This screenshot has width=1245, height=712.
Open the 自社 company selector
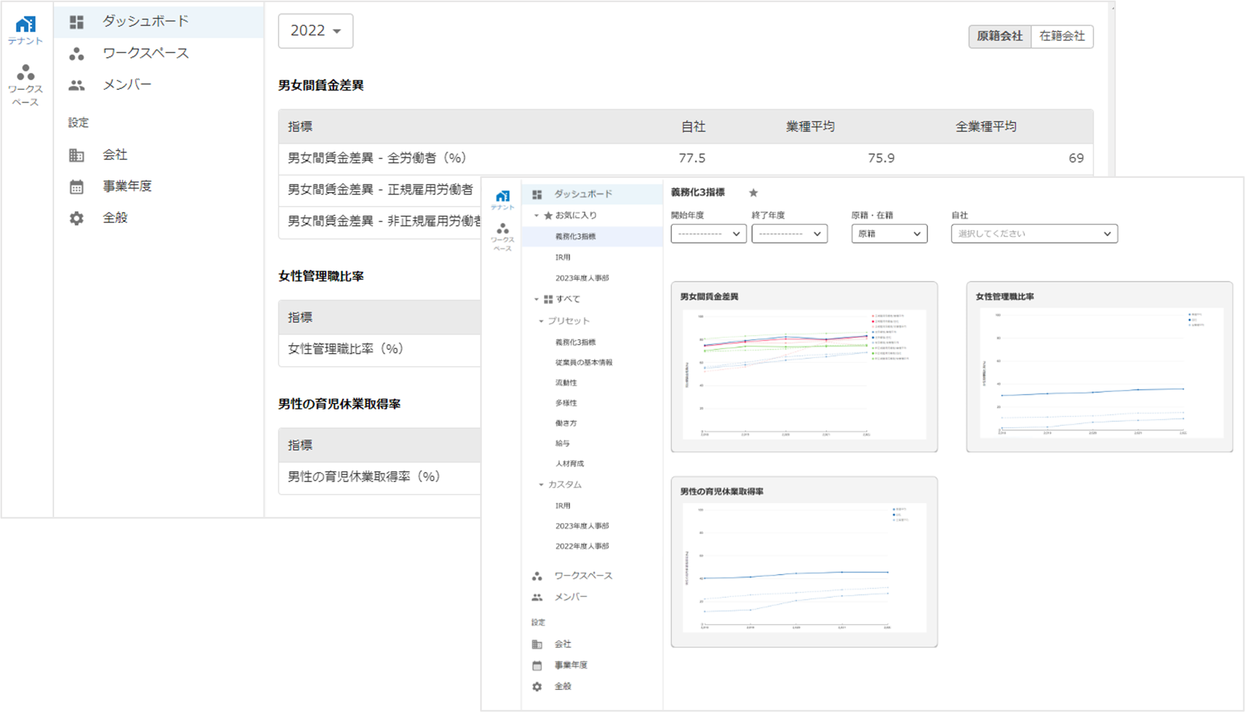tap(1034, 234)
